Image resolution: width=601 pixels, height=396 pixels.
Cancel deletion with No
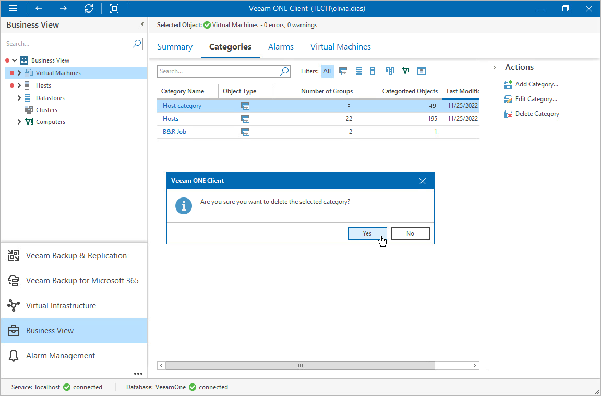coord(410,233)
